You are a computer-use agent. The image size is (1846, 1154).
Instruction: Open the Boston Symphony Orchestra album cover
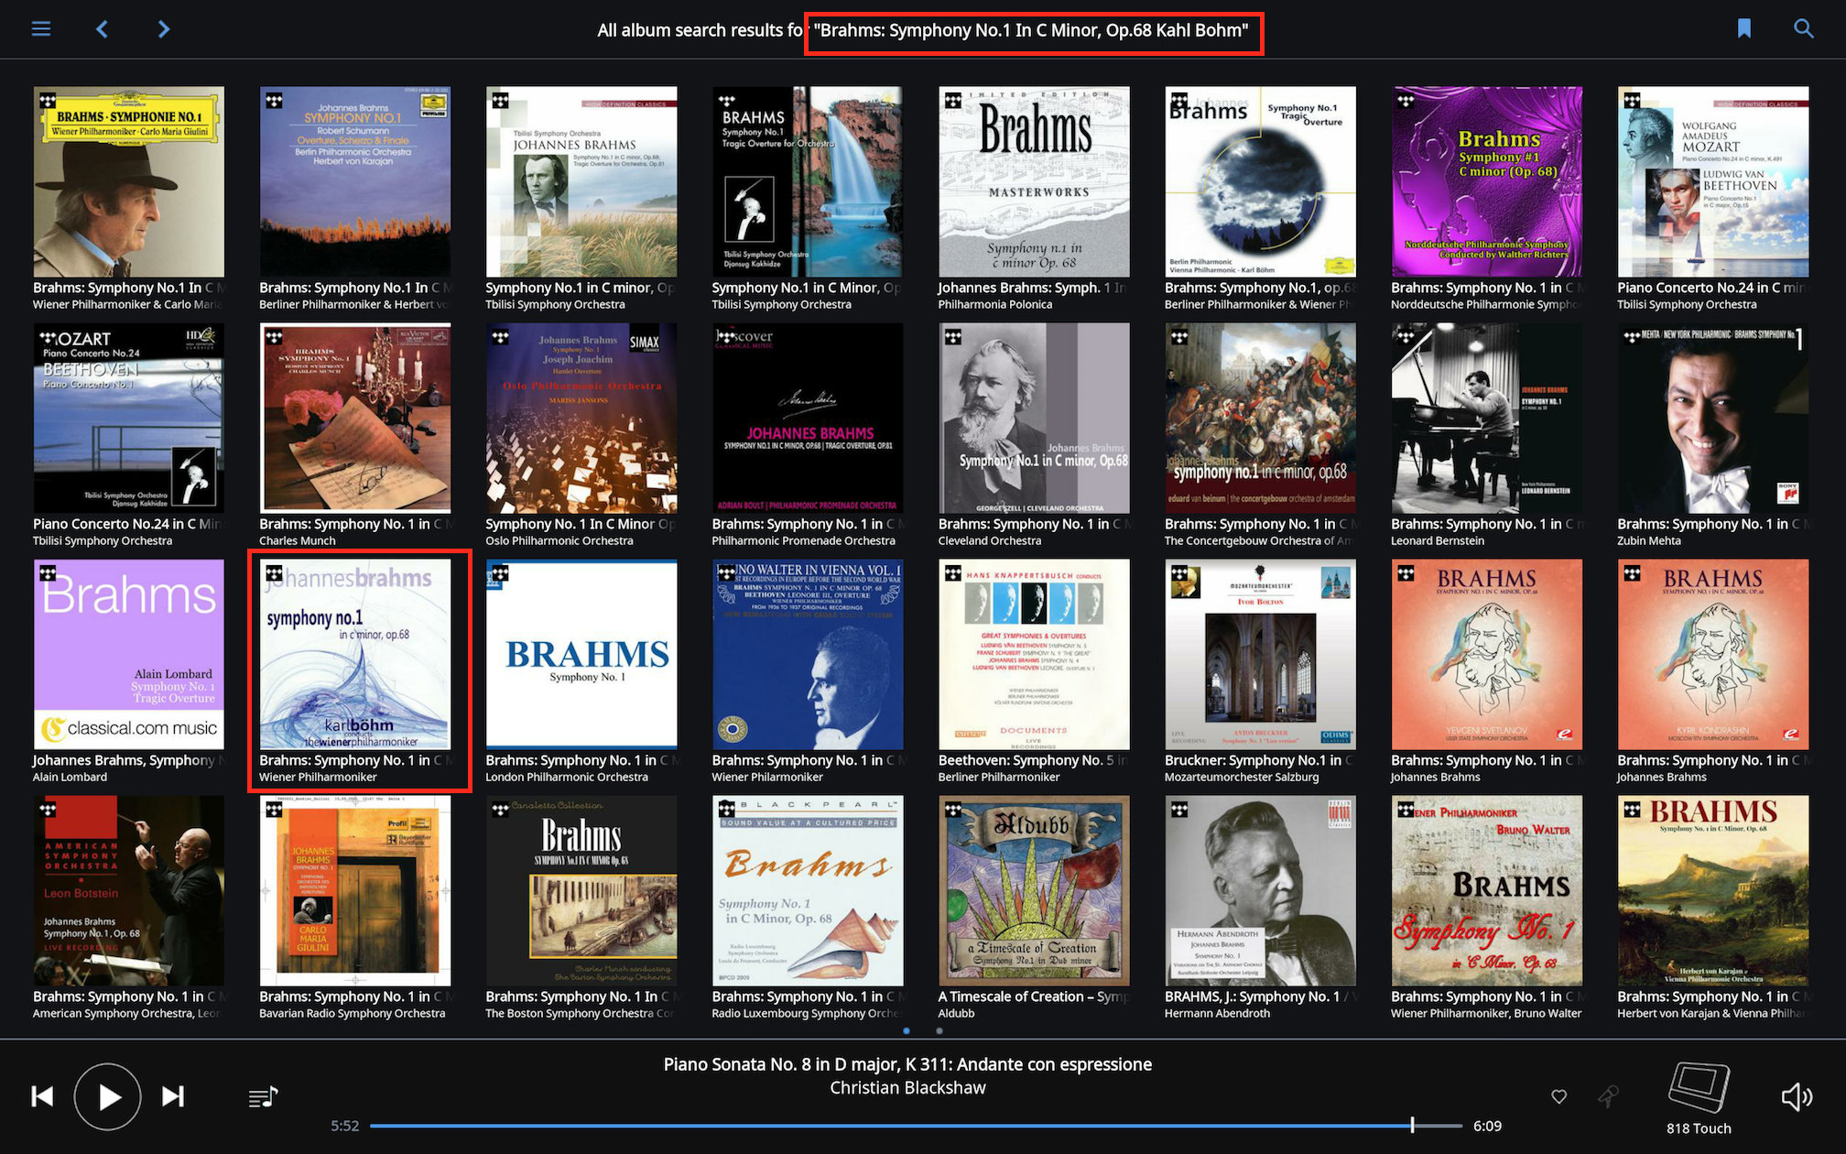[x=581, y=891]
